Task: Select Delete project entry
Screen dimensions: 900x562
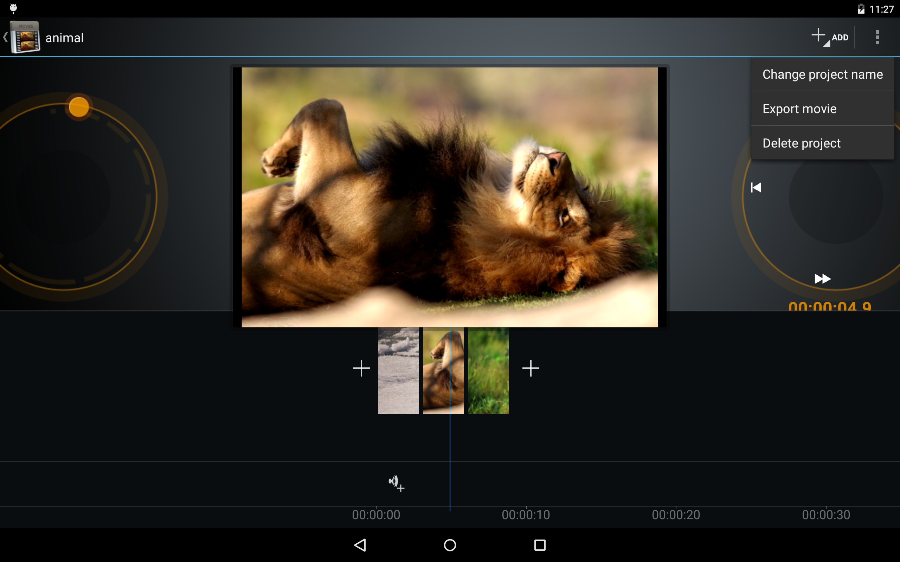Action: tap(801, 143)
